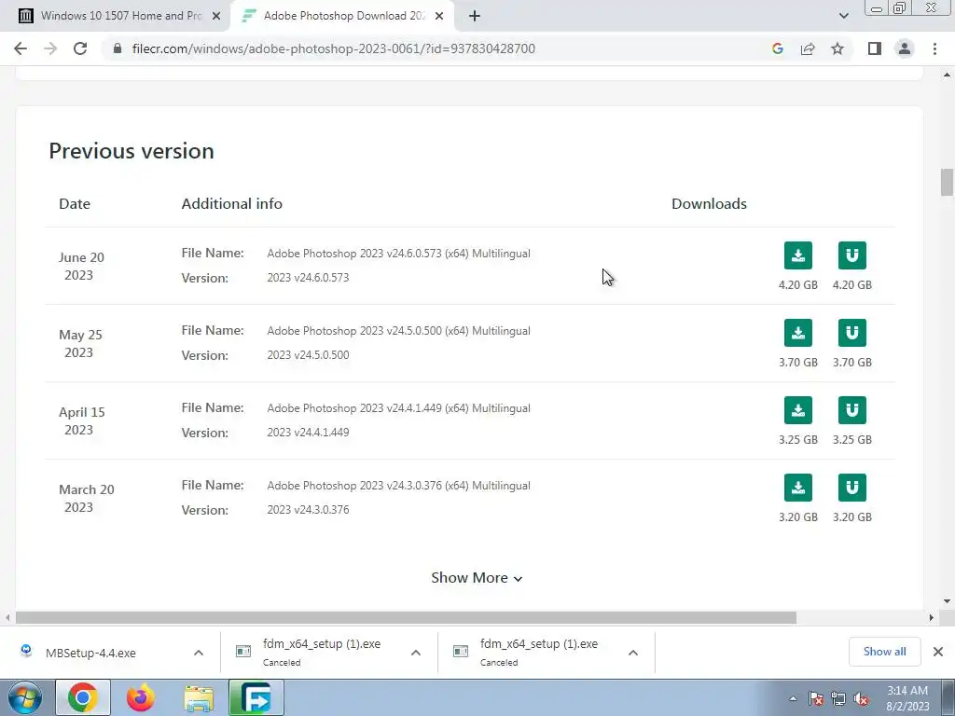
Task: Click the URL address bar
Action: (334, 48)
